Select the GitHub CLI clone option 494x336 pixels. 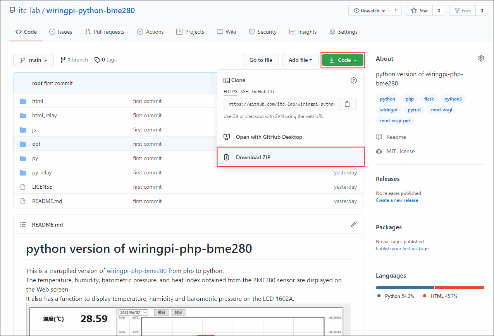(x=263, y=92)
